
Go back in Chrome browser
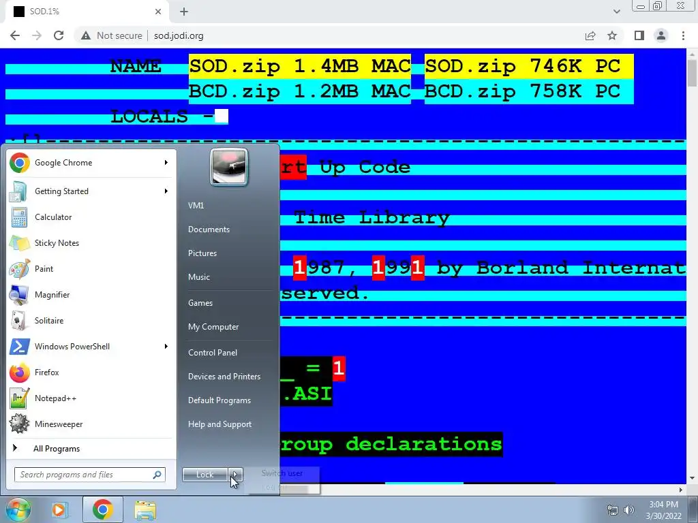point(15,35)
